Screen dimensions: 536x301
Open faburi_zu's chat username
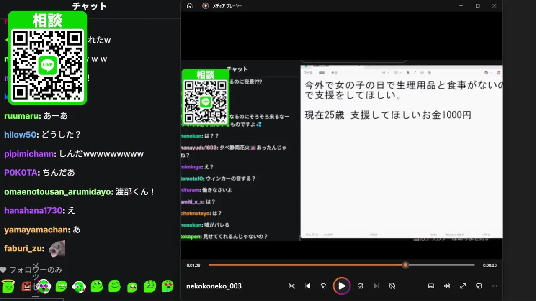pyautogui.click(x=23, y=248)
